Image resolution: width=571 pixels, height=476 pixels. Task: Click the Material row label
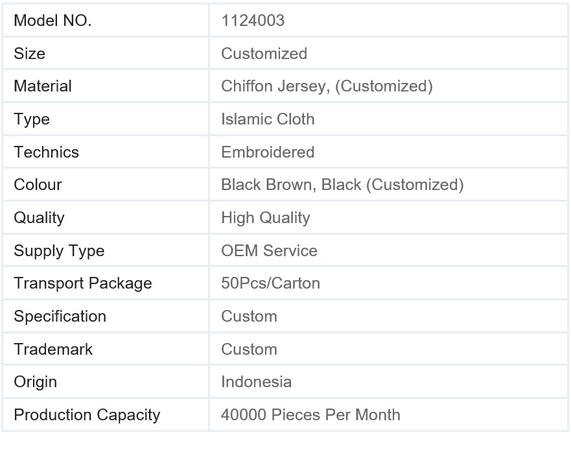pyautogui.click(x=43, y=86)
